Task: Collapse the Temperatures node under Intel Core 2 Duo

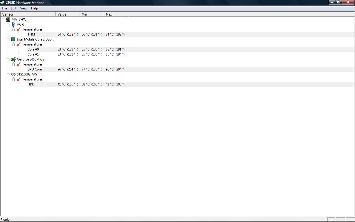Action: coord(13,45)
